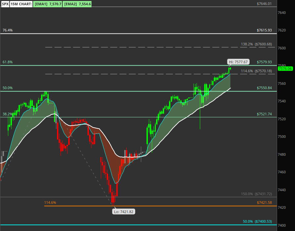Click the 7540 axis tick value
Image resolution: width=295 pixels, height=231 pixels.
pos(282,101)
